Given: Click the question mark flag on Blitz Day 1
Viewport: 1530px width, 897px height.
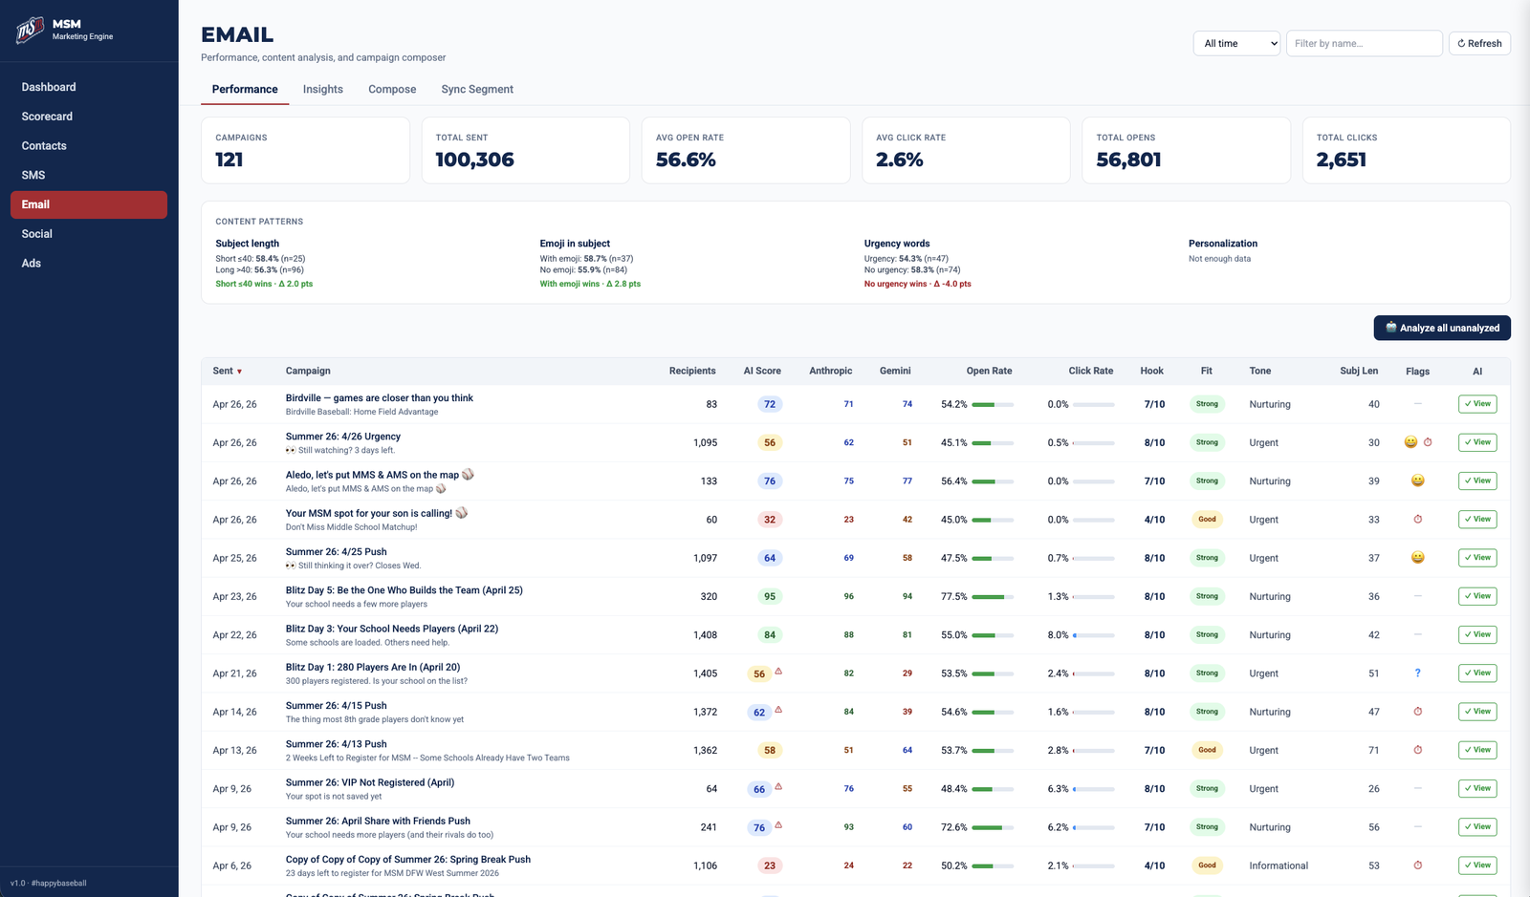Looking at the screenshot, I should pyautogui.click(x=1417, y=673).
